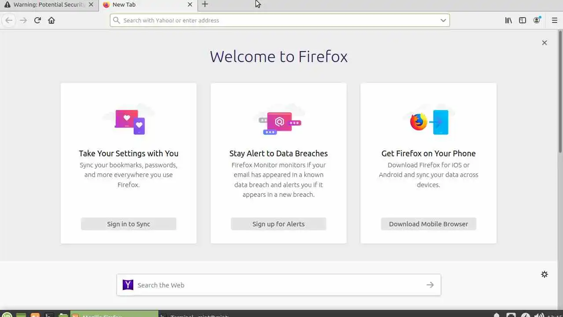
Task: Click Sign in to Sync button
Action: coord(128,224)
